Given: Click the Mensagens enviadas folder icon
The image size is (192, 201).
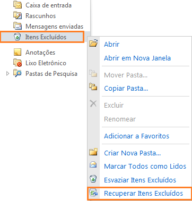Looking at the screenshot, I should (18, 26).
